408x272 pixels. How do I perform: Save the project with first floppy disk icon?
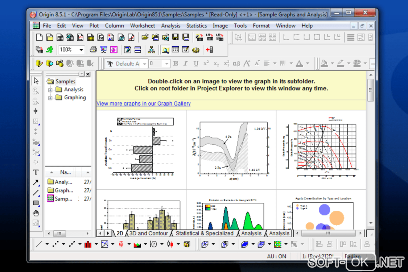(175, 37)
